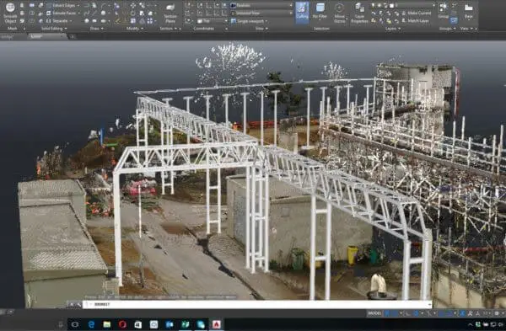Open a new drawing tab with plus

click(x=72, y=36)
